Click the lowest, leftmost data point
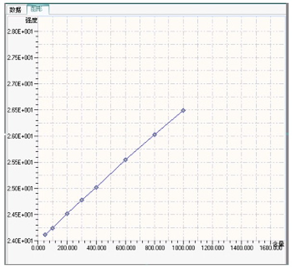This screenshot has width=292, height=267. click(x=45, y=235)
